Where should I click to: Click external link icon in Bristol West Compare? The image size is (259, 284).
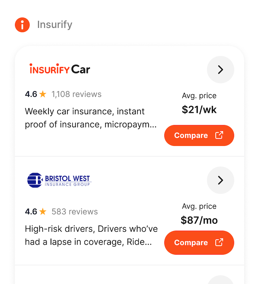(x=219, y=242)
